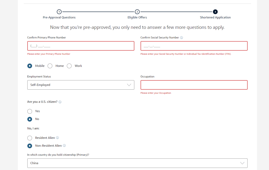Click info icon beside Non-Resident Alien
The height and width of the screenshot is (170, 269).
(64, 146)
